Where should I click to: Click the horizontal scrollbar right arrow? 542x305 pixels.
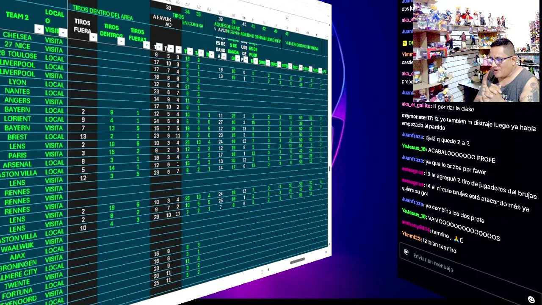[x=326, y=252]
